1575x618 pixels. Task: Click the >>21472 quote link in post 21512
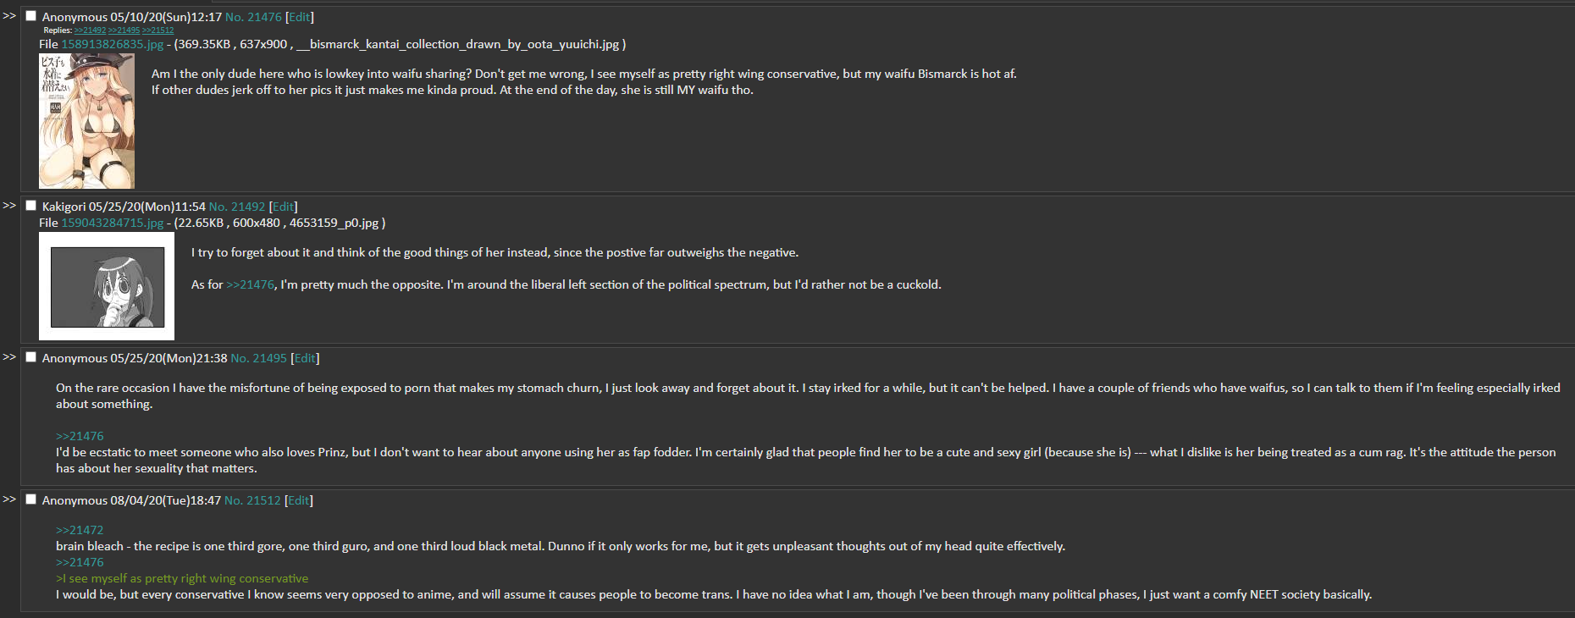(x=80, y=530)
